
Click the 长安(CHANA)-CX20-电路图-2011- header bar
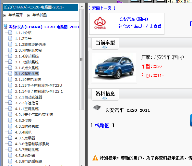tap(41, 7)
